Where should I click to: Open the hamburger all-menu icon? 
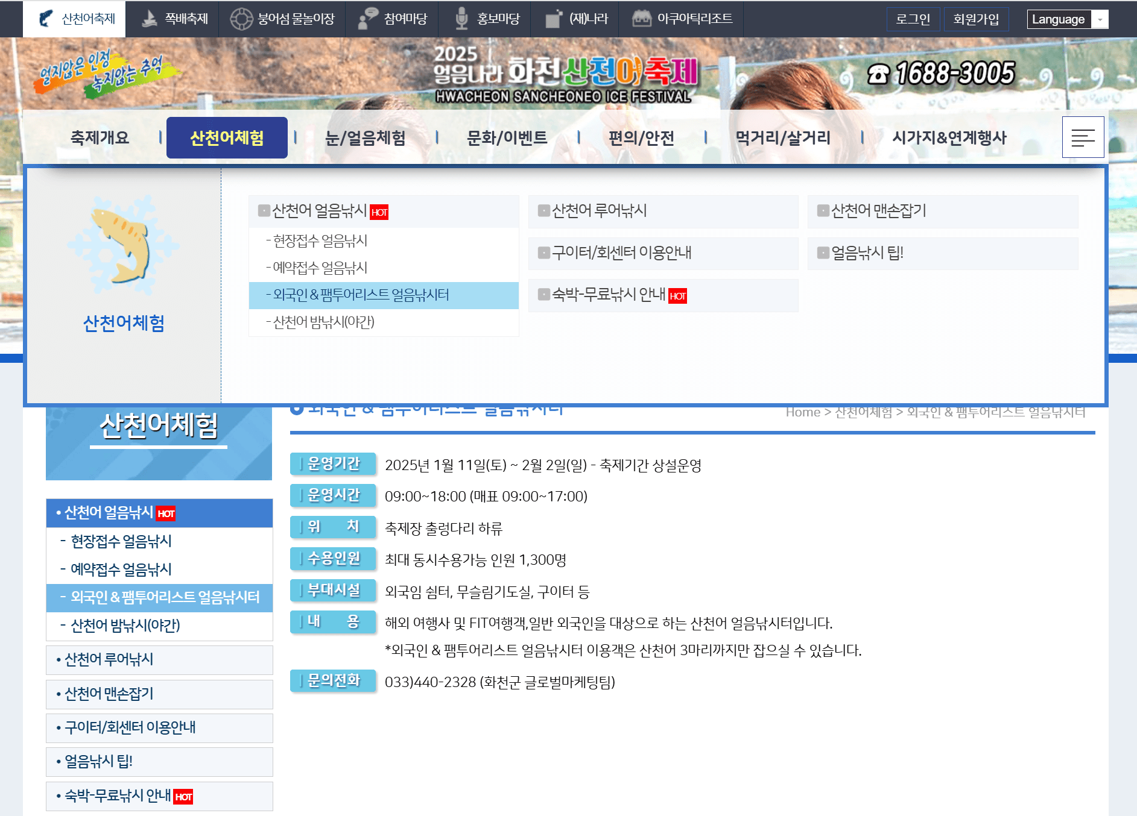pyautogui.click(x=1083, y=137)
